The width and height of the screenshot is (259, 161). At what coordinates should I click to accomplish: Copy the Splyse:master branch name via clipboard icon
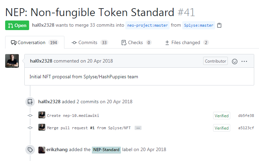point(220,25)
